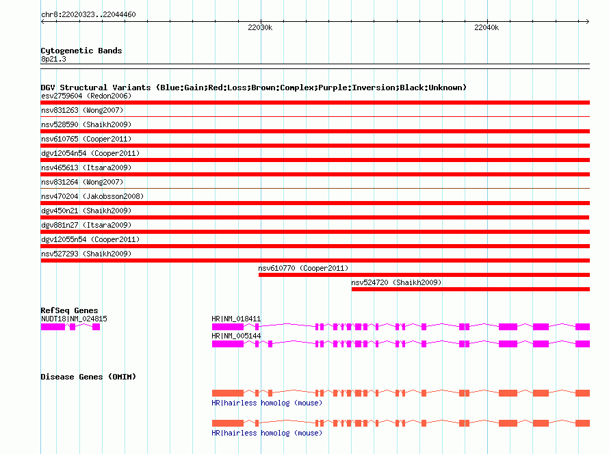Screen dimensions: 609x454
Task: Click the HR NM_018411 magenta gene model
Action: 401,327
